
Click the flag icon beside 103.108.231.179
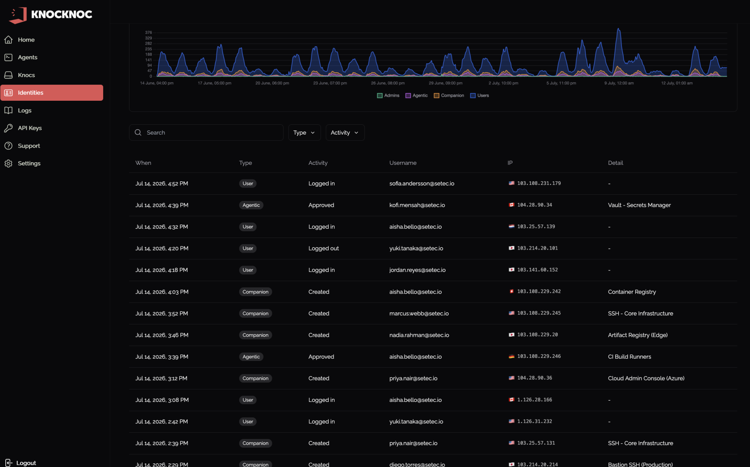(x=512, y=183)
